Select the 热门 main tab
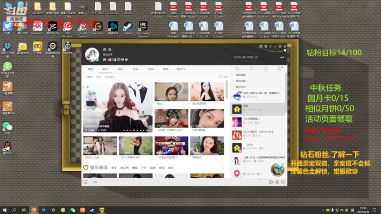The image size is (381, 214). click(105, 69)
